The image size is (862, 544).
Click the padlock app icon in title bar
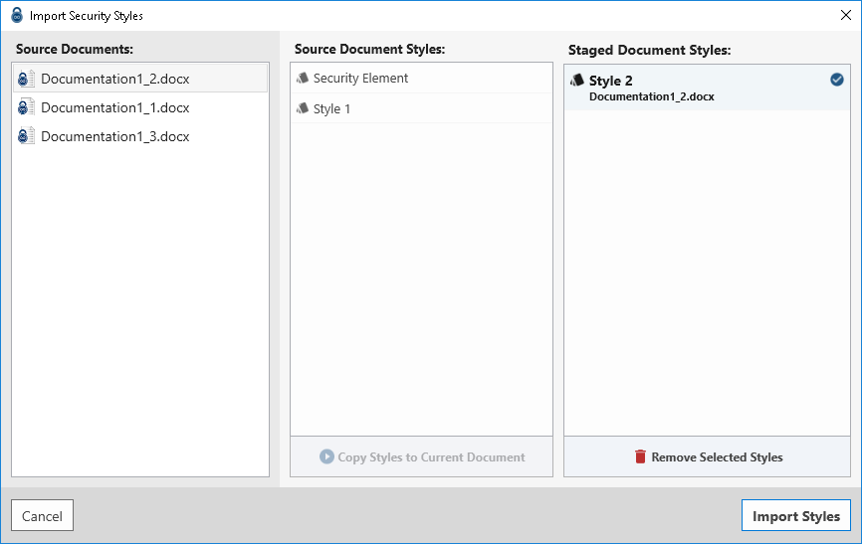pos(16,16)
